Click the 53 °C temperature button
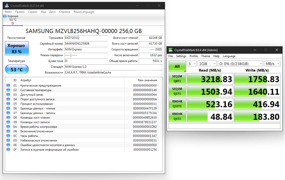Image resolution: width=285 pixels, height=180 pixels. [17, 69]
